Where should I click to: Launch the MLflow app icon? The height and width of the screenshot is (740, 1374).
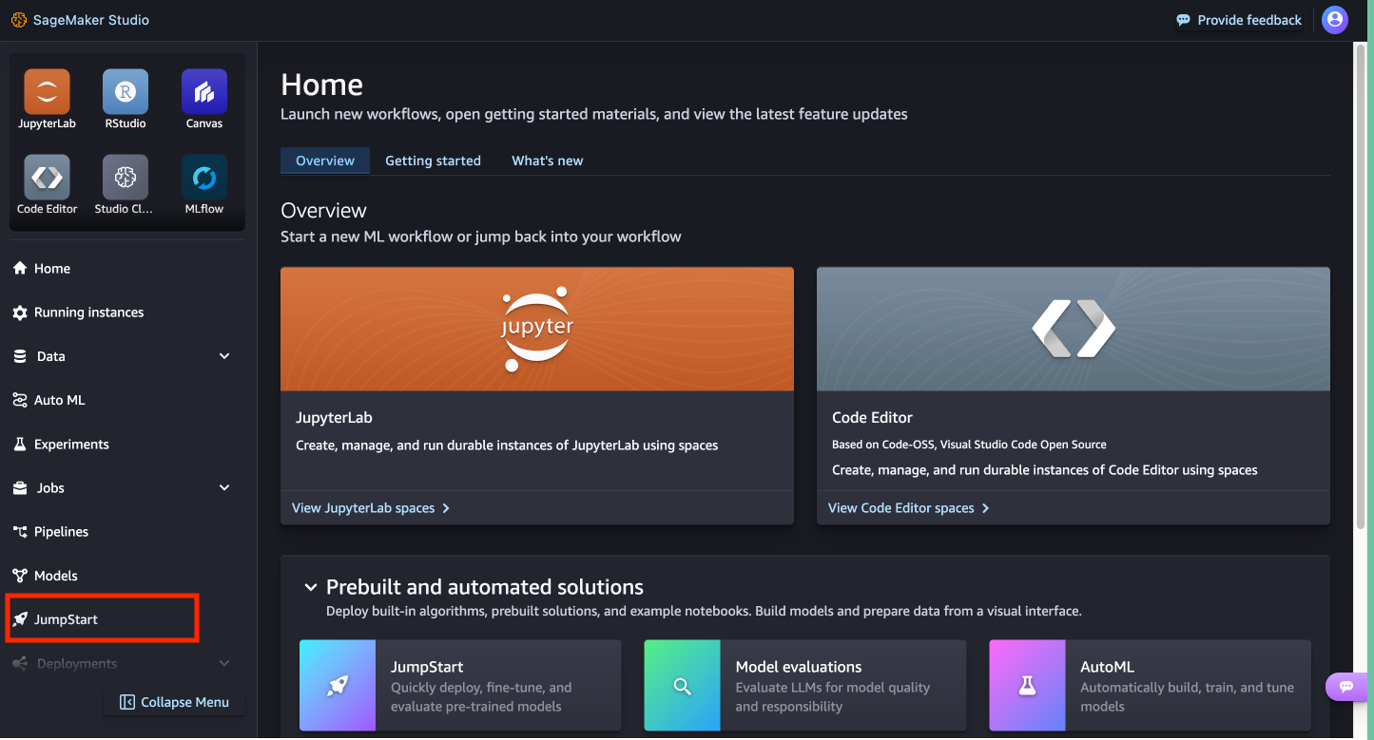(x=204, y=177)
